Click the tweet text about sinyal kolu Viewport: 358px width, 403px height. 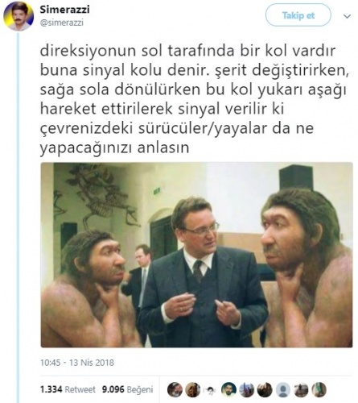tap(195, 99)
